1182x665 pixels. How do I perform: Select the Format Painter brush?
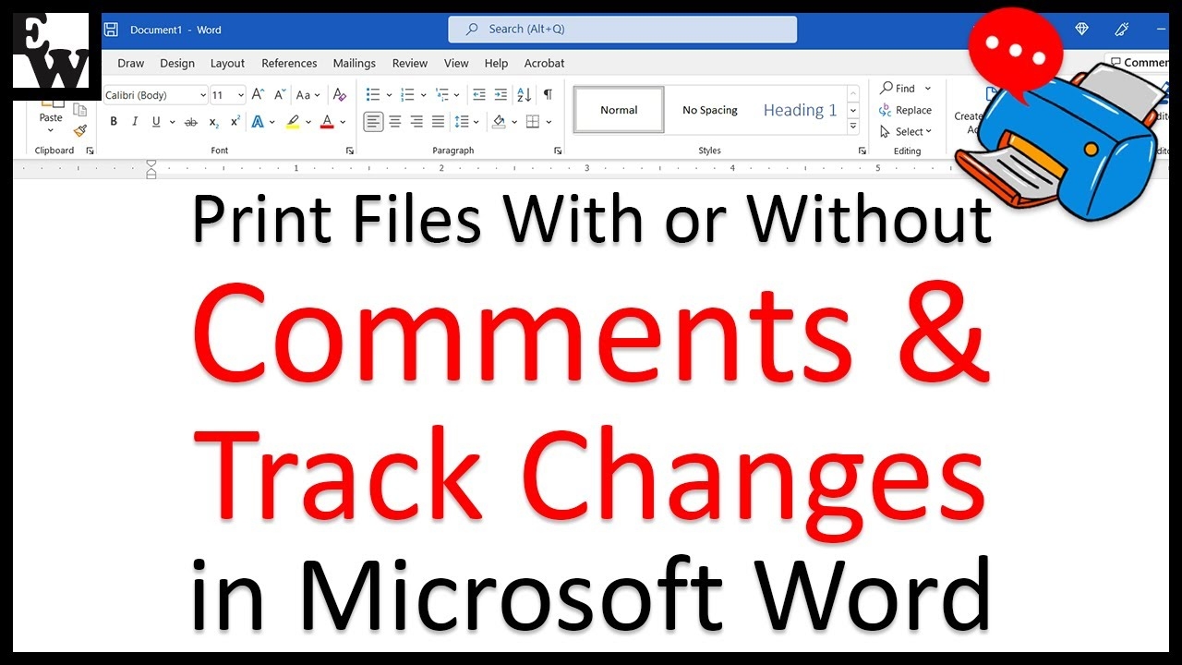tap(80, 130)
